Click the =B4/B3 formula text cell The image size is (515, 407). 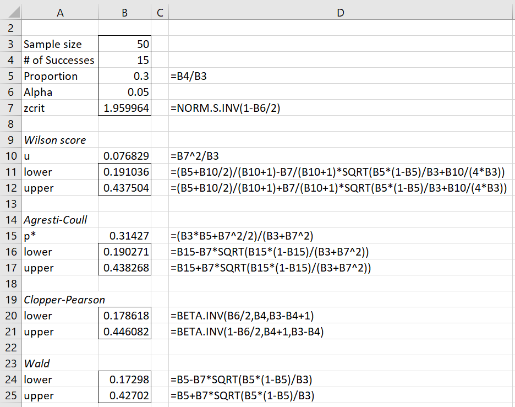tap(341, 76)
